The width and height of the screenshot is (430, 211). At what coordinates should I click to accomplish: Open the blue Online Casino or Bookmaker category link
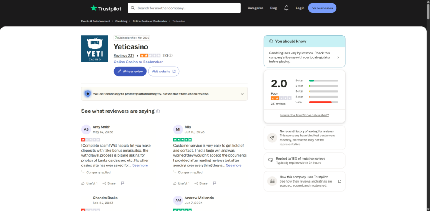pyautogui.click(x=138, y=62)
